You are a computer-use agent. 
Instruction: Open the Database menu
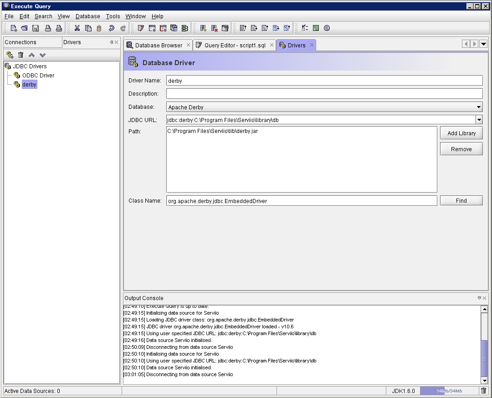click(x=87, y=16)
